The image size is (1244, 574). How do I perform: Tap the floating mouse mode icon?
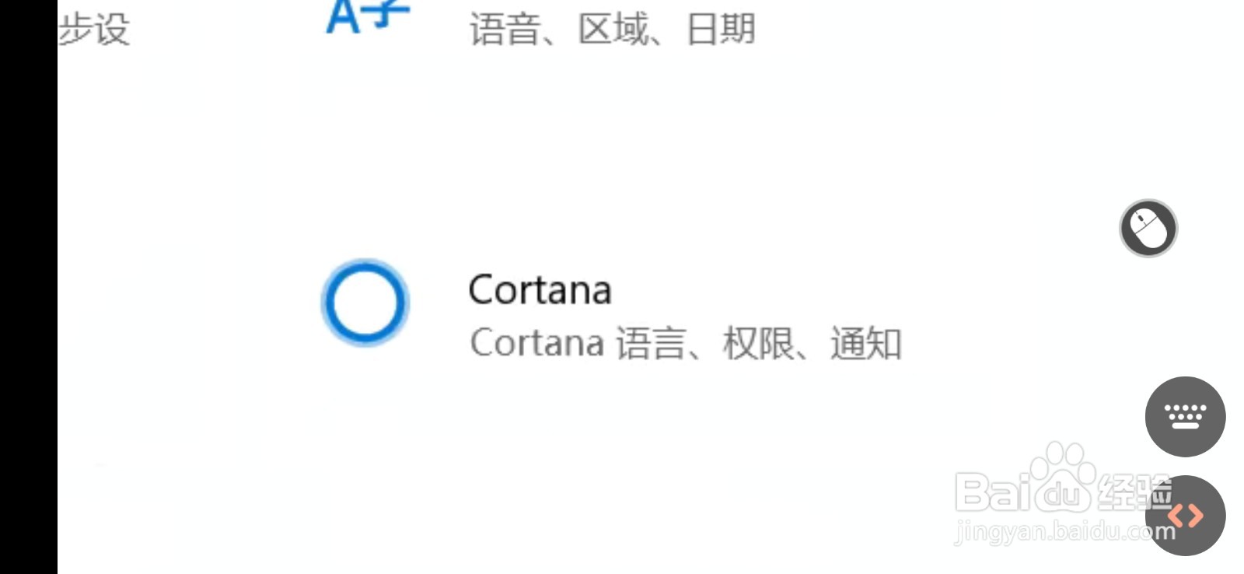pos(1148,228)
